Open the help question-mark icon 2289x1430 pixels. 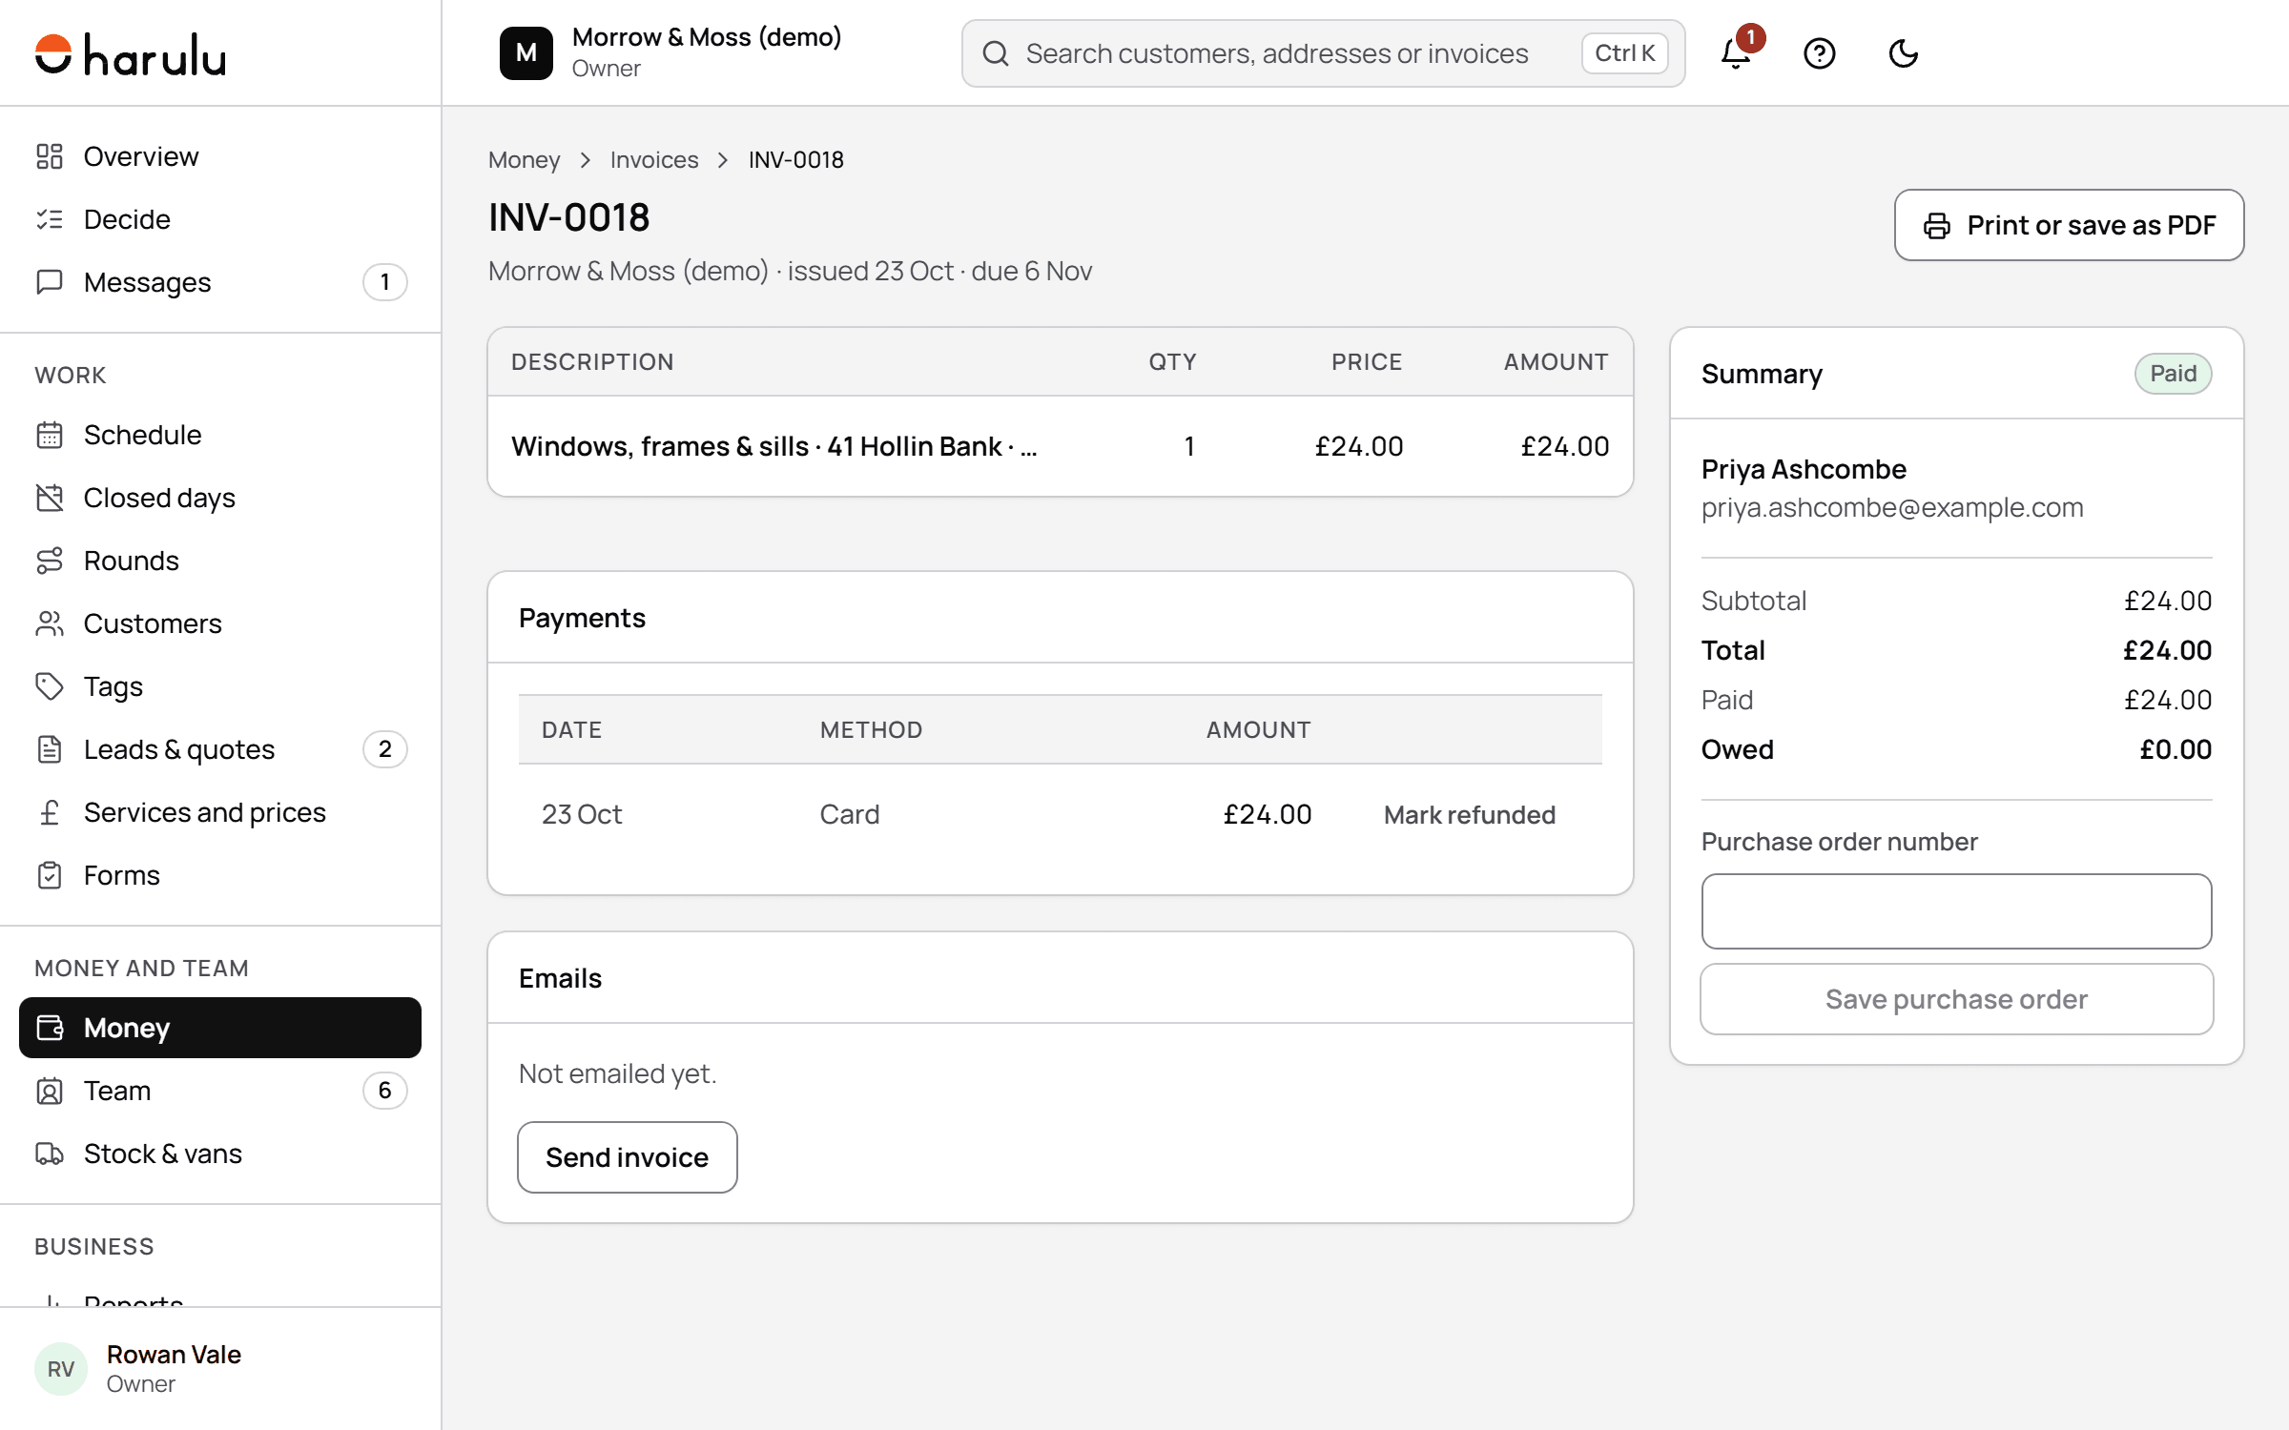pyautogui.click(x=1819, y=53)
